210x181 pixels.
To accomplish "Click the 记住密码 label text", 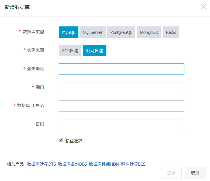I will tap(74, 141).
